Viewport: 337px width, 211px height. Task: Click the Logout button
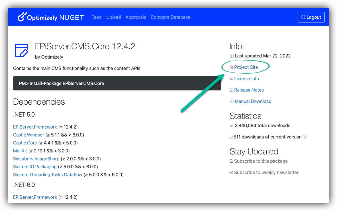point(311,17)
